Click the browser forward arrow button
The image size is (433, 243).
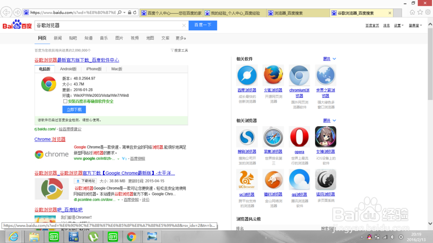tap(17, 13)
